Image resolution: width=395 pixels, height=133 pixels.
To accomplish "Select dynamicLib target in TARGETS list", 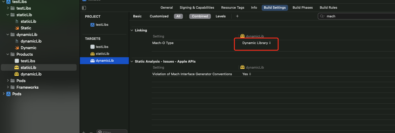I will point(104,61).
